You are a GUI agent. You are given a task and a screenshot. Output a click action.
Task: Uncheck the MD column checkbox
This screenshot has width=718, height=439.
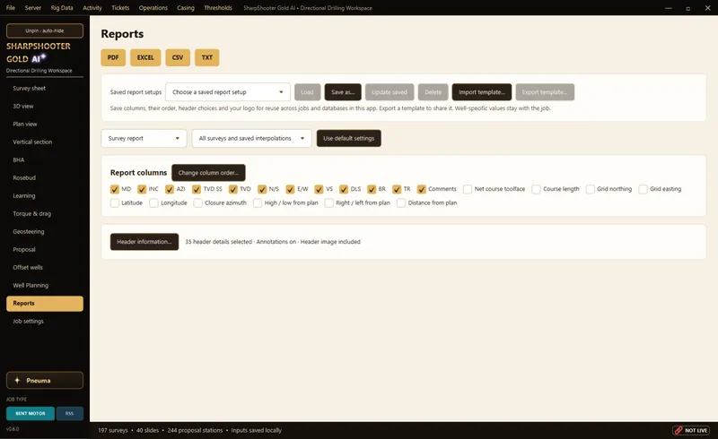coord(115,189)
